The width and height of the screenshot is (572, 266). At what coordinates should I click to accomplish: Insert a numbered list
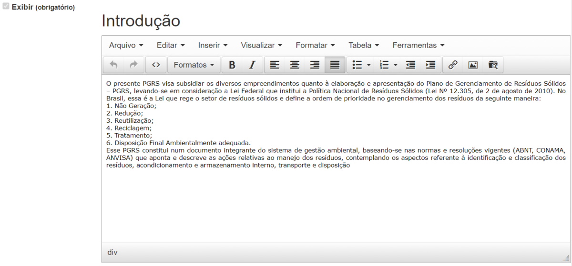click(x=384, y=65)
